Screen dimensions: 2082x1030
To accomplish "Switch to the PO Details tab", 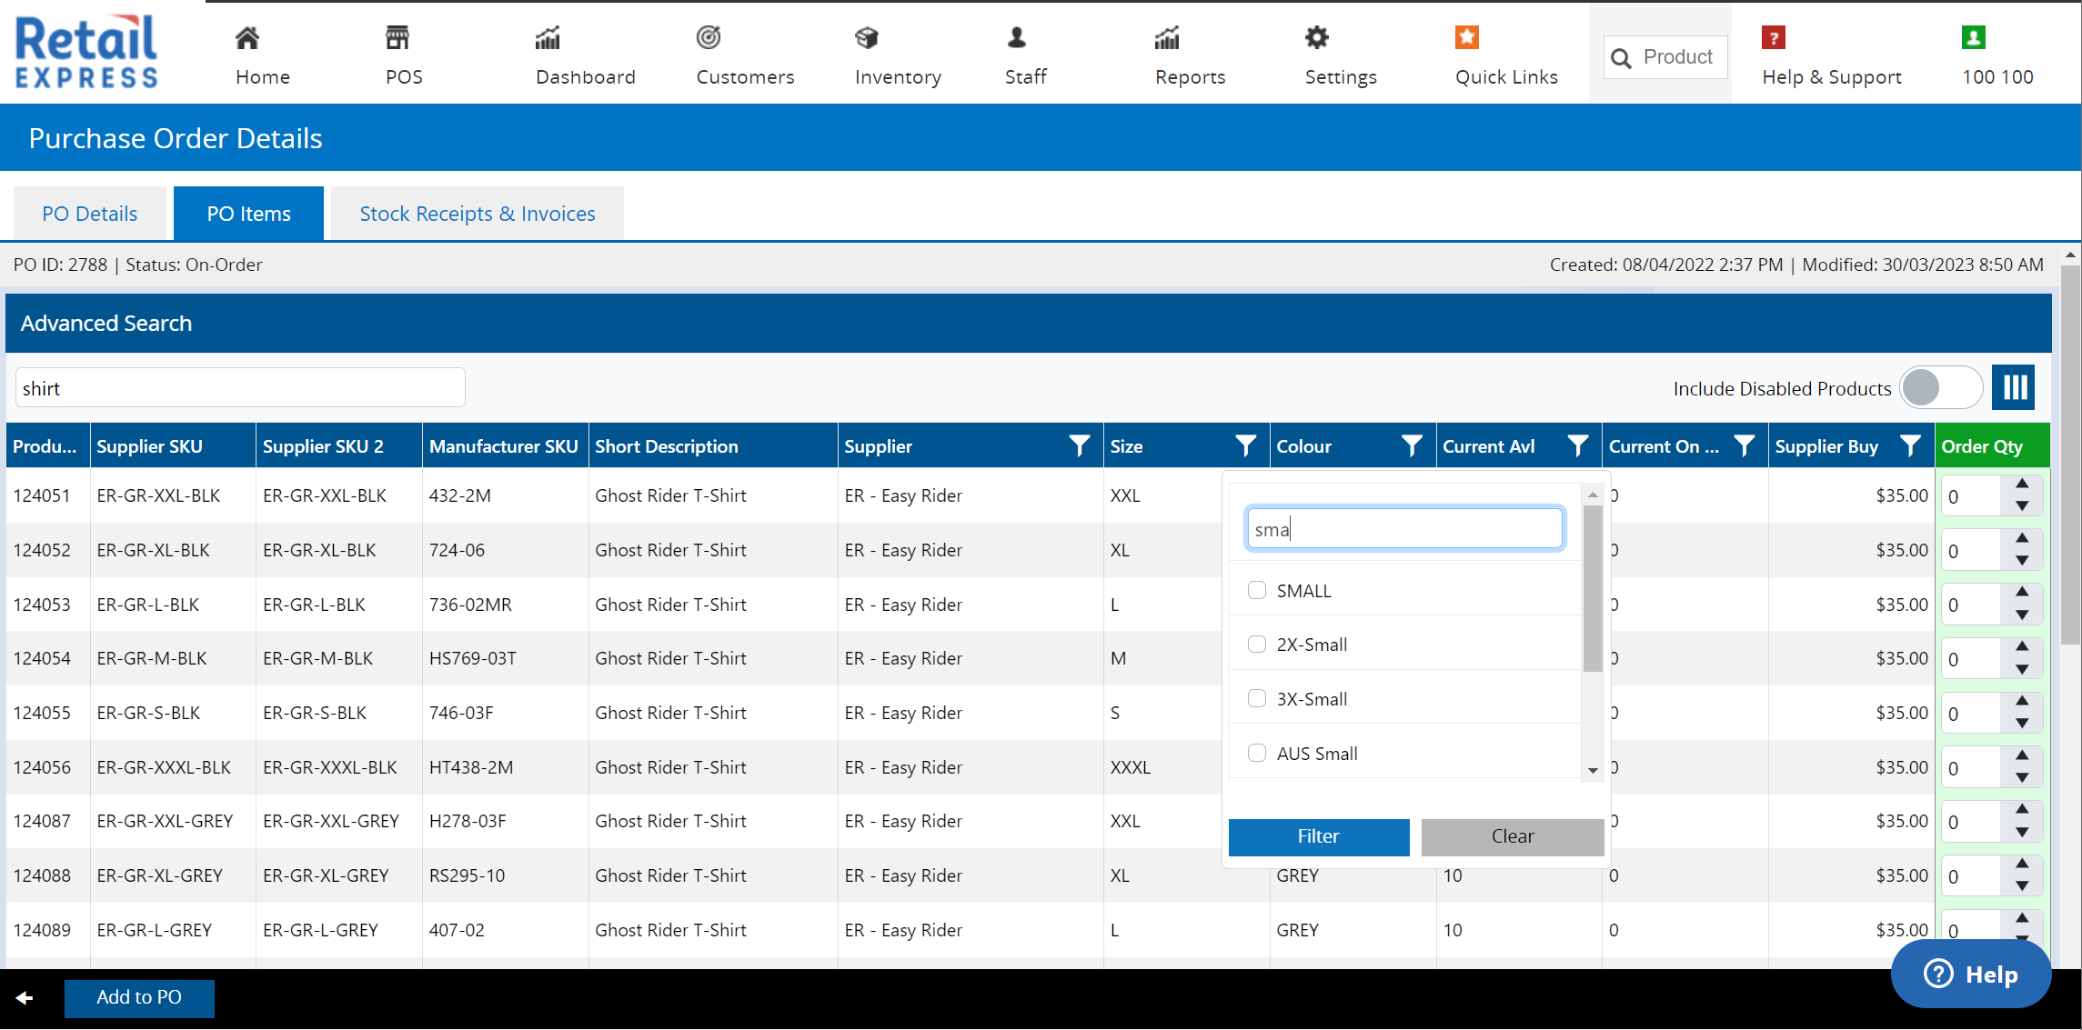I will tap(89, 214).
